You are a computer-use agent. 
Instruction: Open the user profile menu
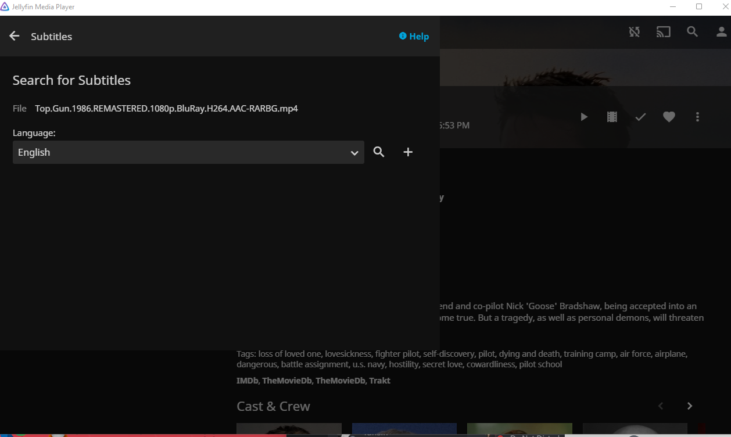pyautogui.click(x=720, y=32)
